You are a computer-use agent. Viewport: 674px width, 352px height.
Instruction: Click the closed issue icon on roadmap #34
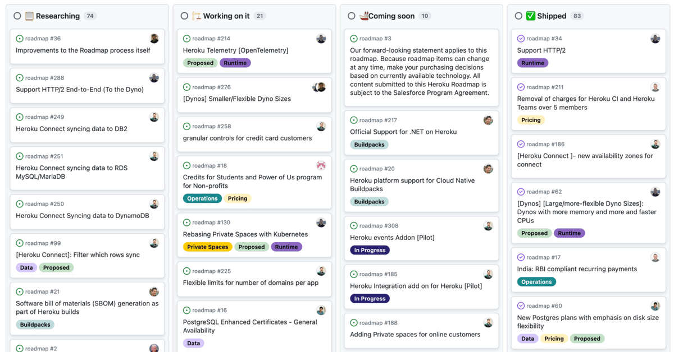pyautogui.click(x=521, y=39)
